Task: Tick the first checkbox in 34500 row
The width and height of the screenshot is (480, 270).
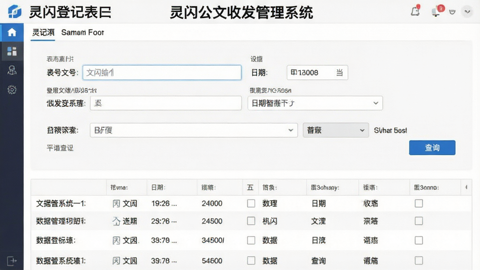Action: (251, 240)
